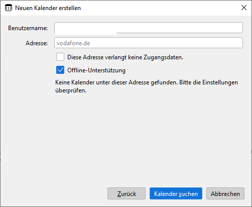Uncheck the Offline-Unterstützung checkbox
This screenshot has width=252, height=207.
[60, 70]
